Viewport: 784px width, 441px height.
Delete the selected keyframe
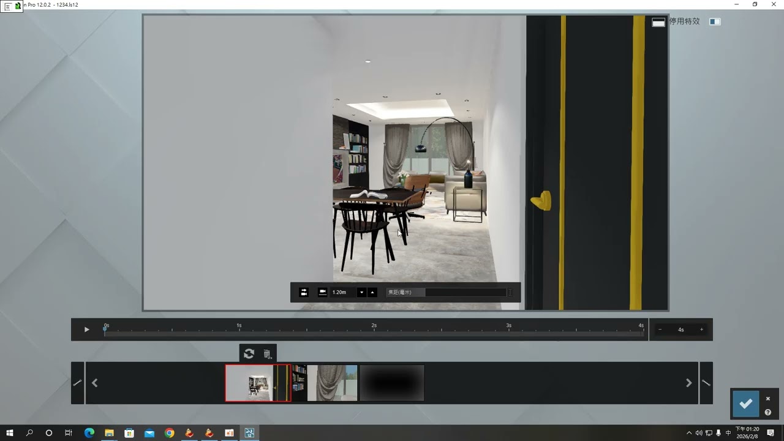pyautogui.click(x=267, y=353)
